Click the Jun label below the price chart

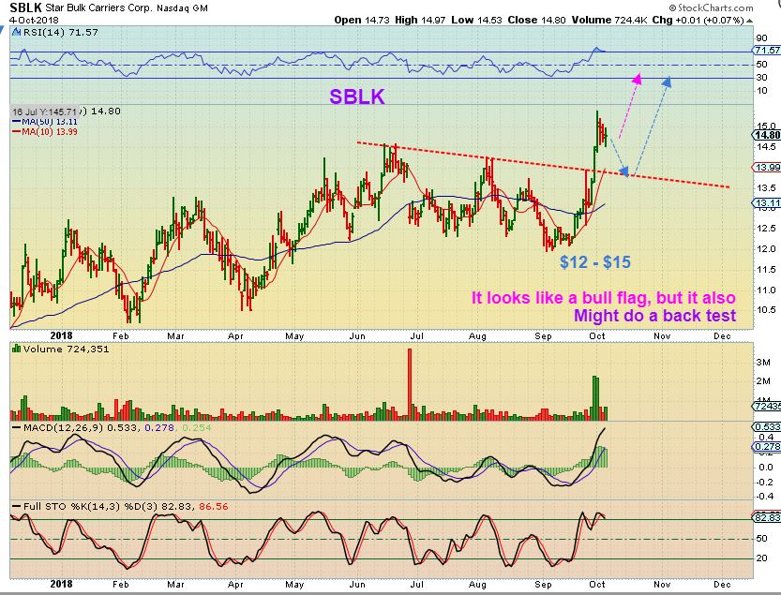(x=357, y=336)
